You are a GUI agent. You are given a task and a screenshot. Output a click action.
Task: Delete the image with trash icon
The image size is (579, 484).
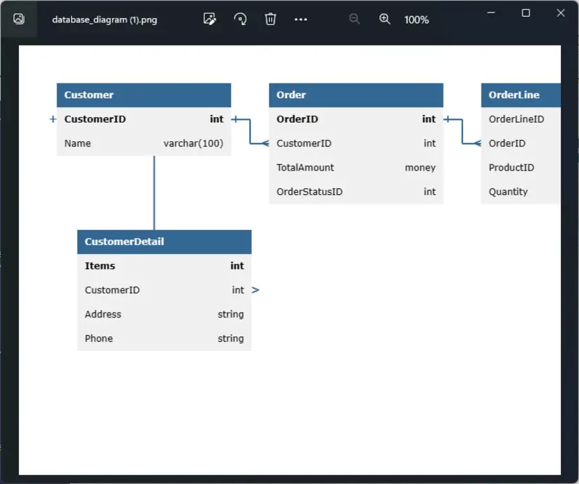click(270, 19)
